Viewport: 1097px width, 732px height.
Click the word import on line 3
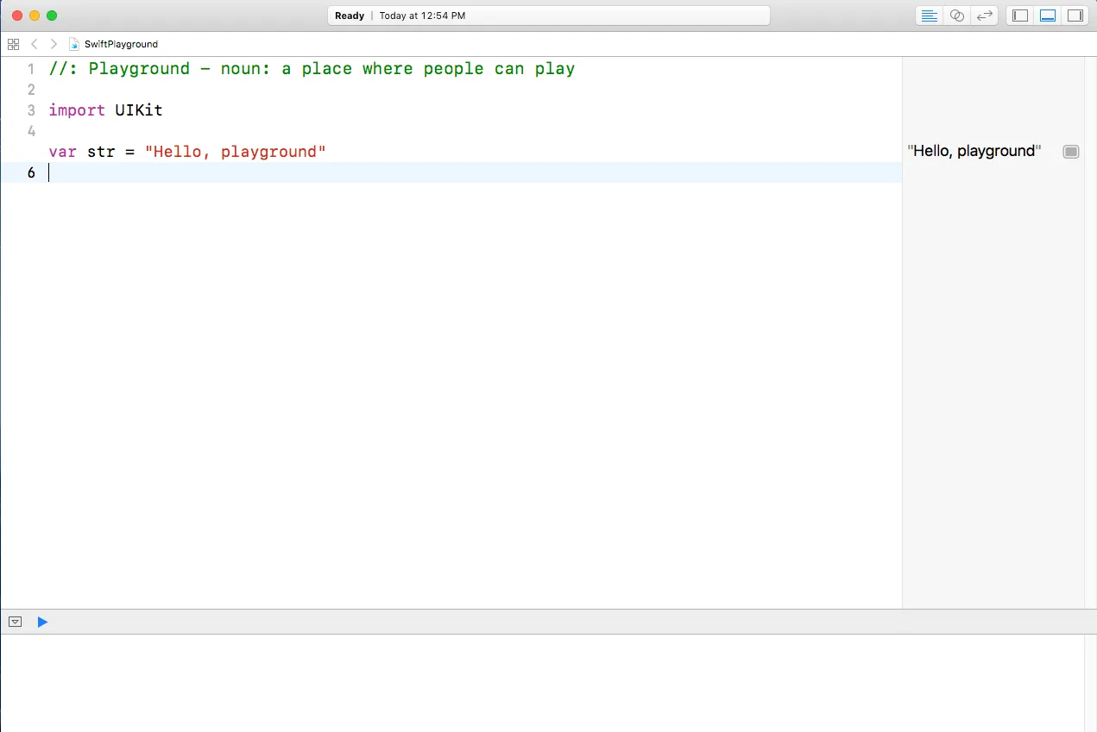click(77, 110)
